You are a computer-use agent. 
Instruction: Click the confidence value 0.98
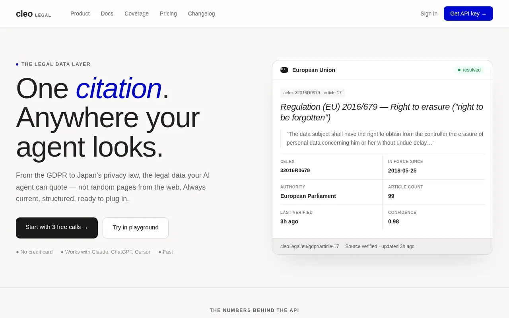coord(393,221)
